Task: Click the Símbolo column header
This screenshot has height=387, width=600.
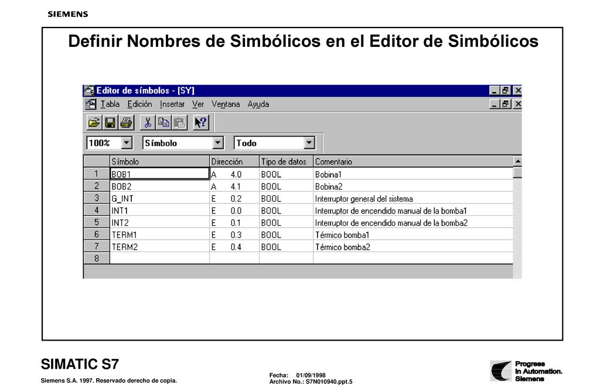Action: pyautogui.click(x=159, y=161)
